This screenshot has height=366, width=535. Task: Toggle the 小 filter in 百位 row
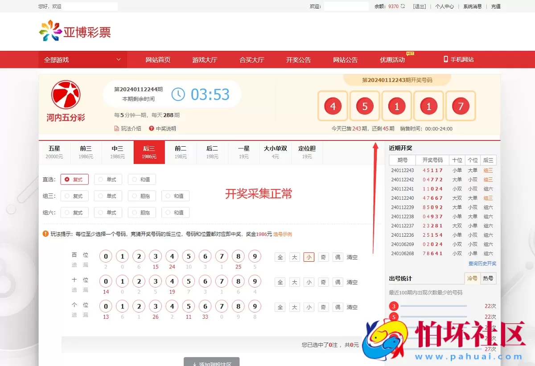309,257
